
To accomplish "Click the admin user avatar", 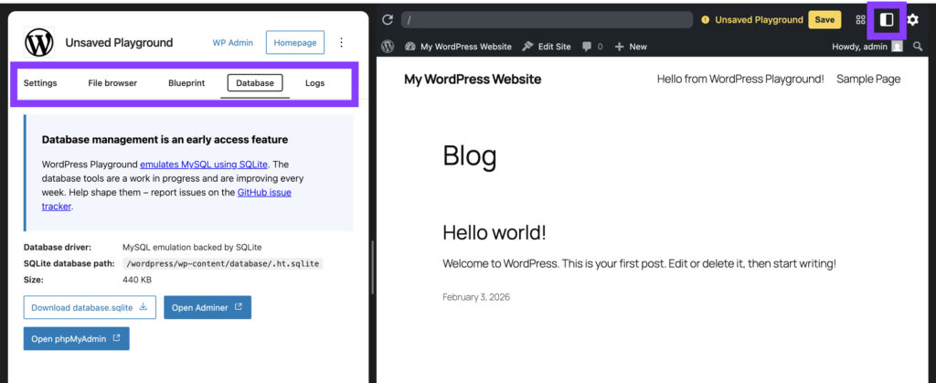I will click(898, 47).
